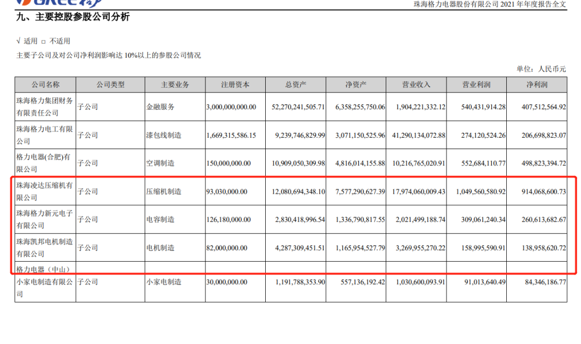Click operating profit value 309,061,240.34
This screenshot has width=581, height=344.
tap(483, 220)
